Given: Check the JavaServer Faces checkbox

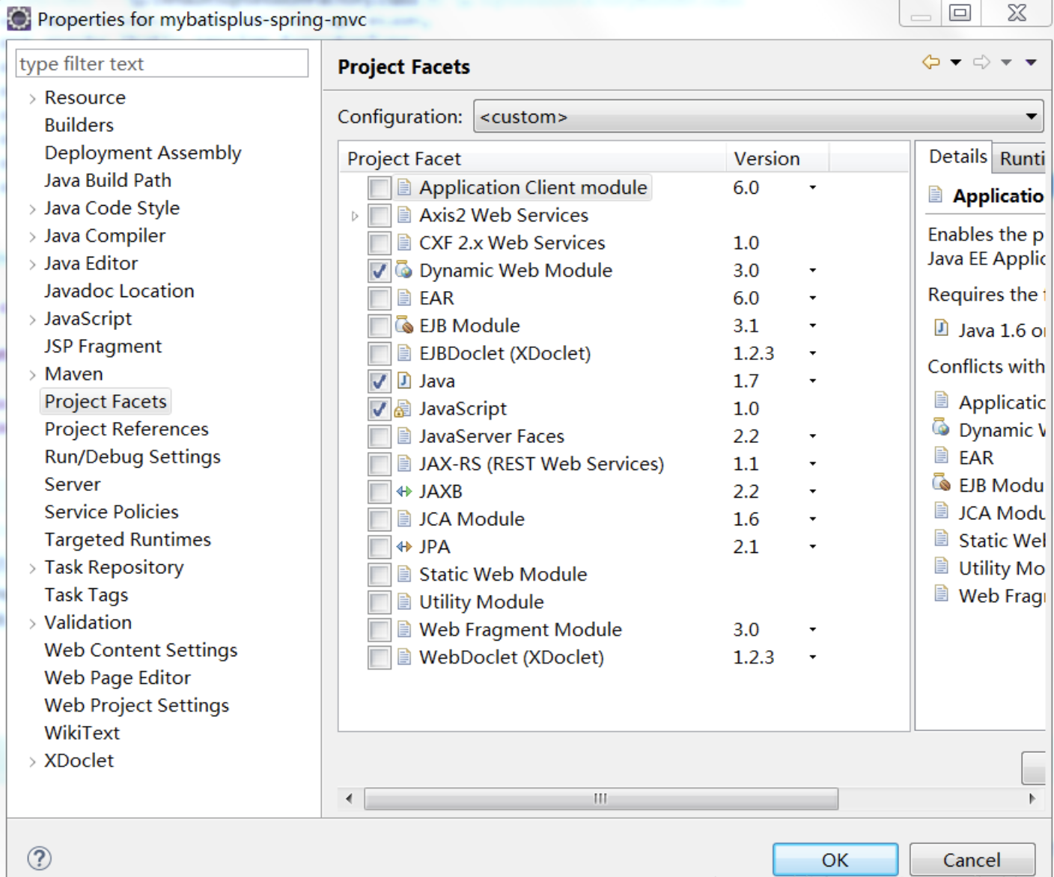Looking at the screenshot, I should click(380, 437).
